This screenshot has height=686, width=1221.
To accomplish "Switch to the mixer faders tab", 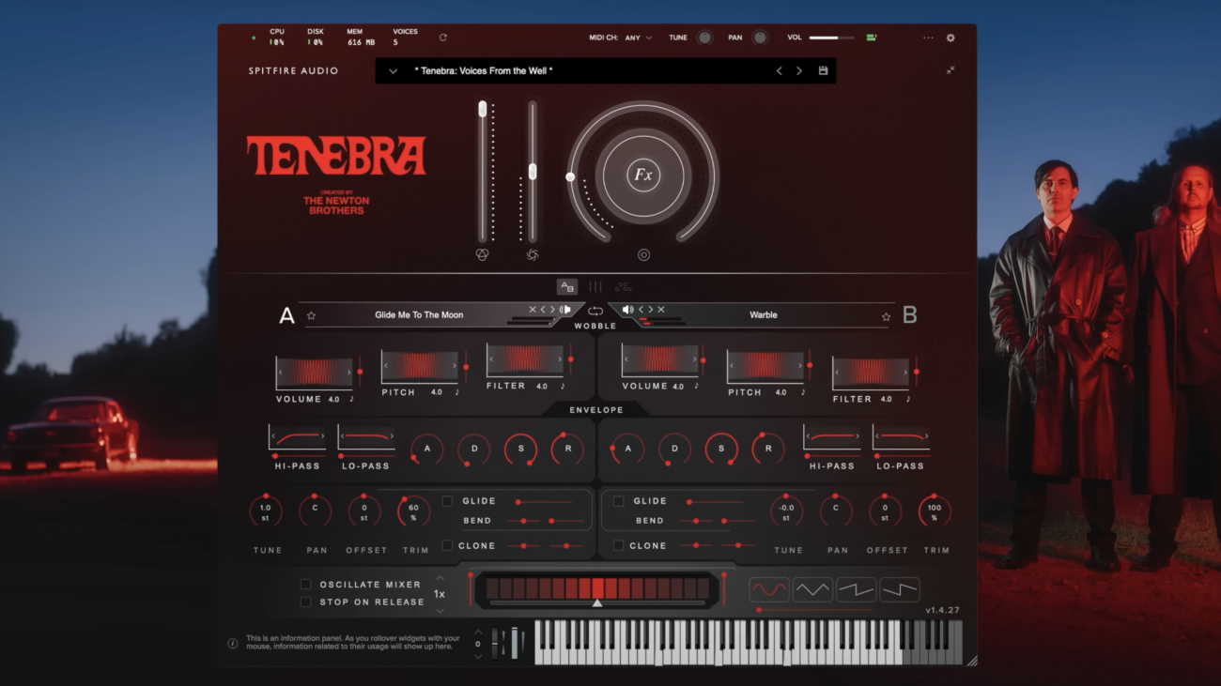I will click(x=595, y=287).
